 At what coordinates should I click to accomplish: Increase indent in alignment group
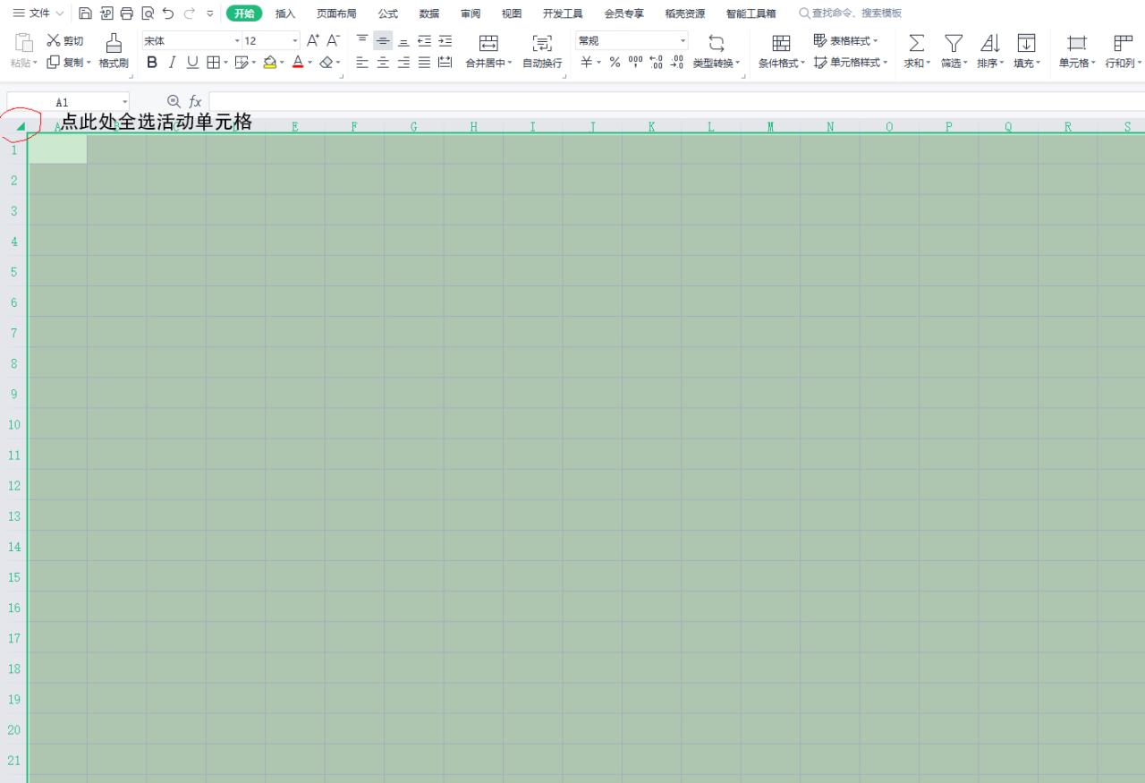pyautogui.click(x=445, y=40)
